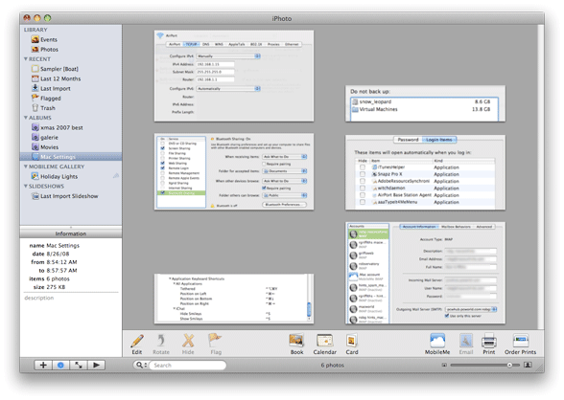Show Last 12 Months photos
This screenshot has height=400, width=564.
pyautogui.click(x=56, y=78)
